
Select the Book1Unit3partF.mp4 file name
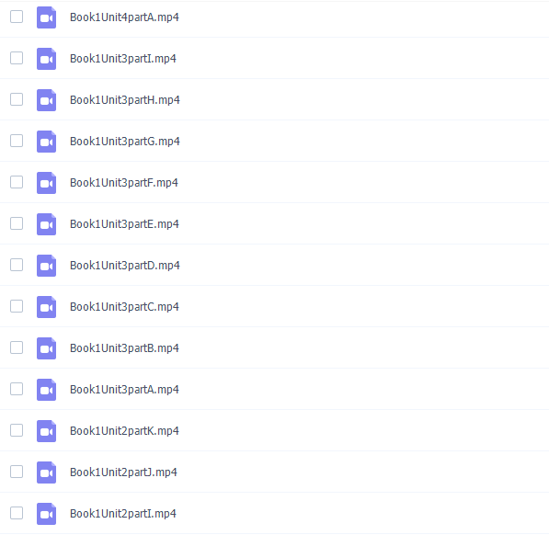[124, 183]
